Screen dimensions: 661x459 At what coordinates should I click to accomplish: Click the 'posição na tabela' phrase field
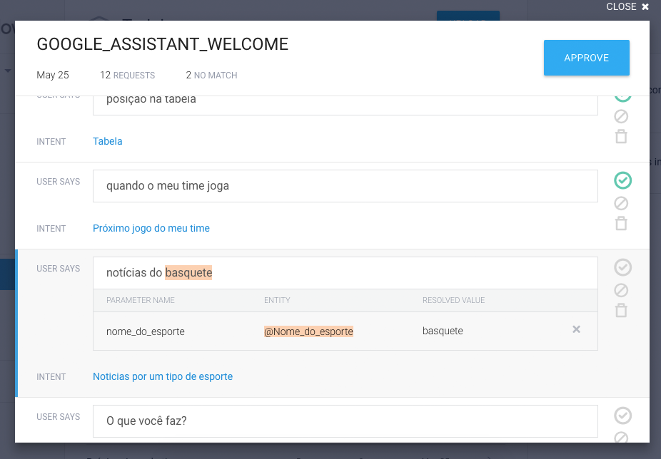pyautogui.click(x=345, y=105)
